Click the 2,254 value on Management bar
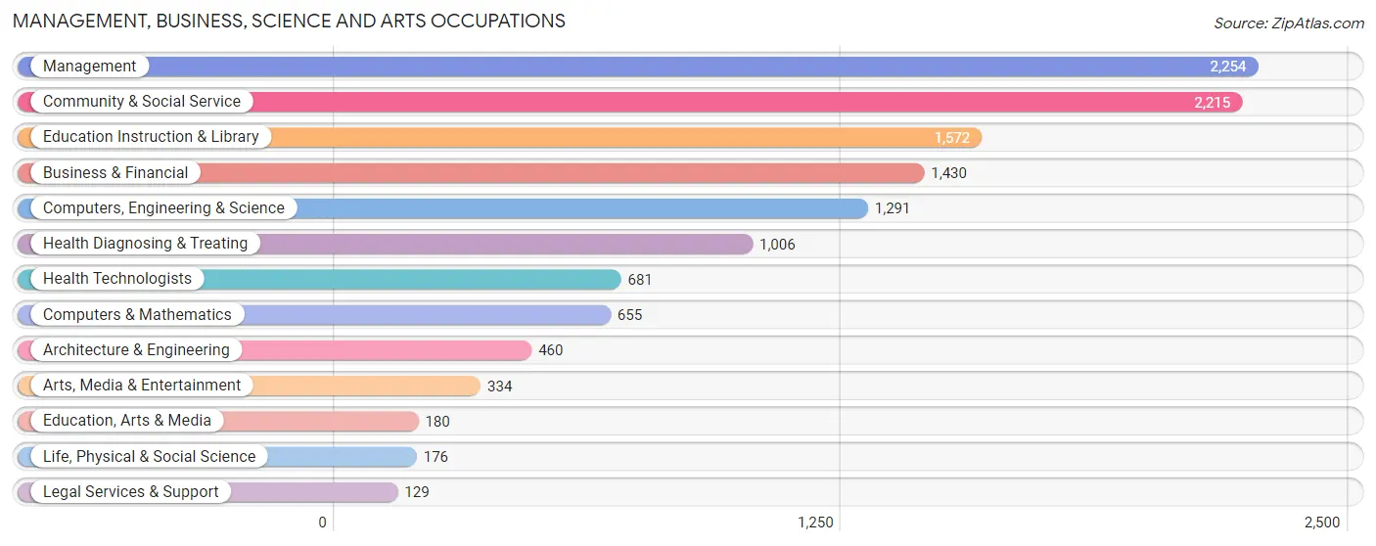This screenshot has width=1376, height=546. [1227, 67]
